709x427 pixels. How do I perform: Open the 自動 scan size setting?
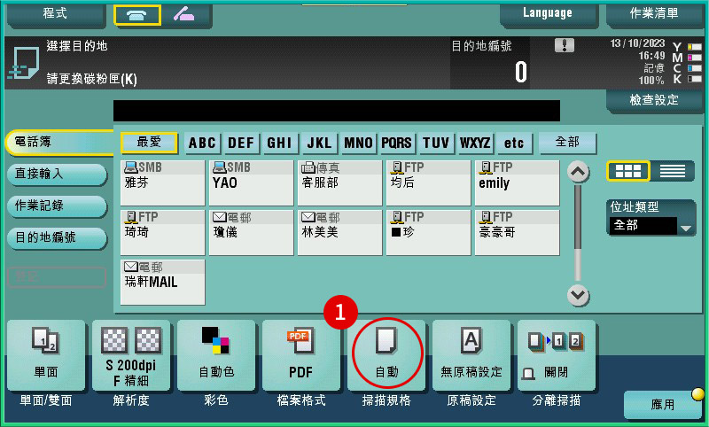click(386, 355)
